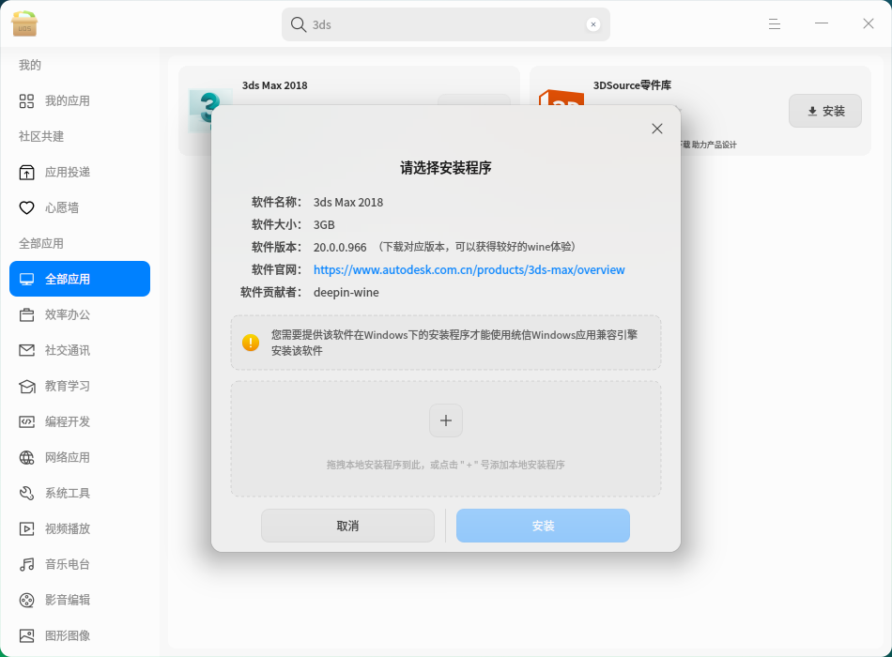This screenshot has height=657, width=892.
Task: Click the search magnifier icon
Action: 298,24
